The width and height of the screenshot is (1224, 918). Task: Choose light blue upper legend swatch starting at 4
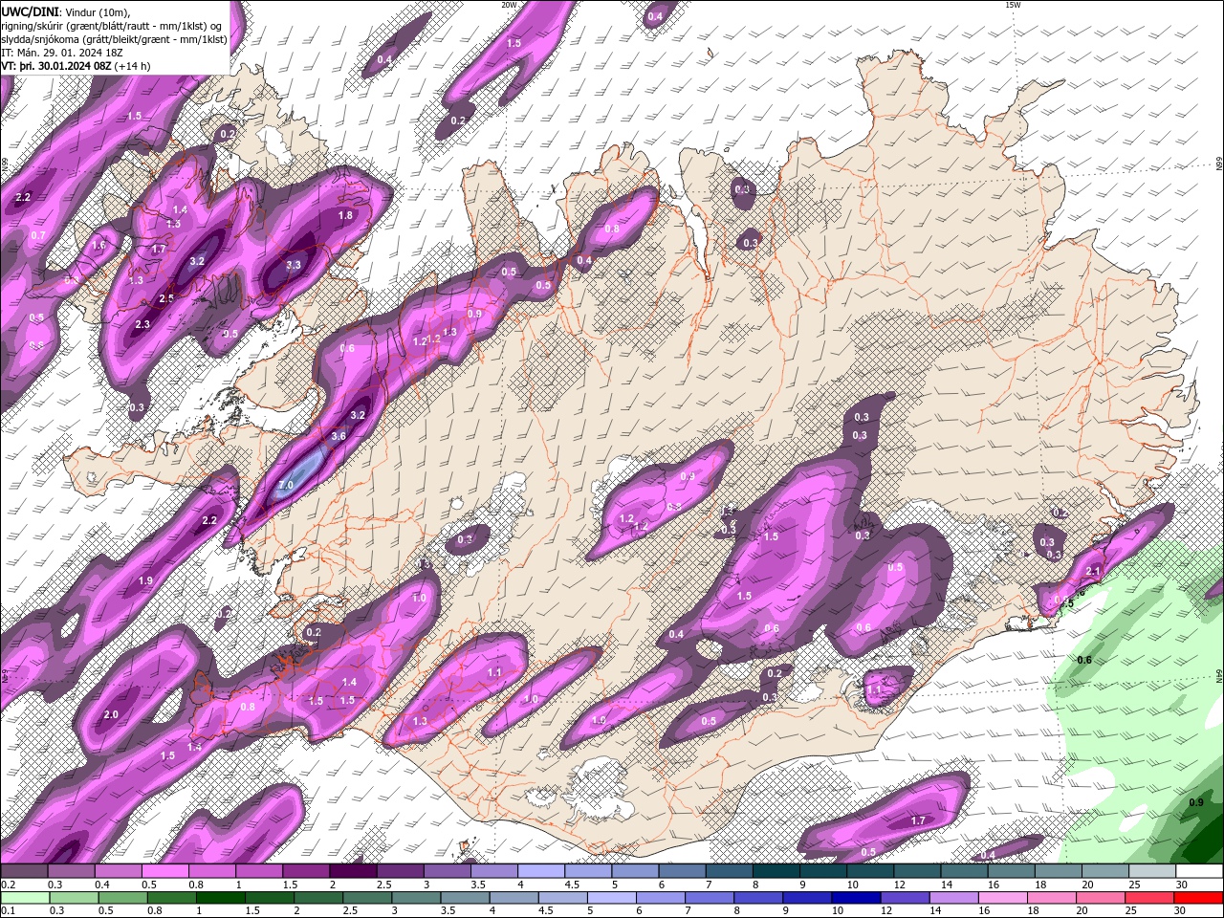(x=541, y=871)
